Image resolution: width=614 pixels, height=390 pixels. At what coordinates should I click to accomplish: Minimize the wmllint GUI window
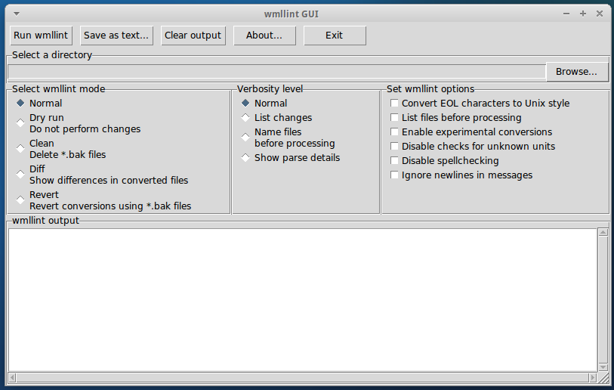coord(566,14)
